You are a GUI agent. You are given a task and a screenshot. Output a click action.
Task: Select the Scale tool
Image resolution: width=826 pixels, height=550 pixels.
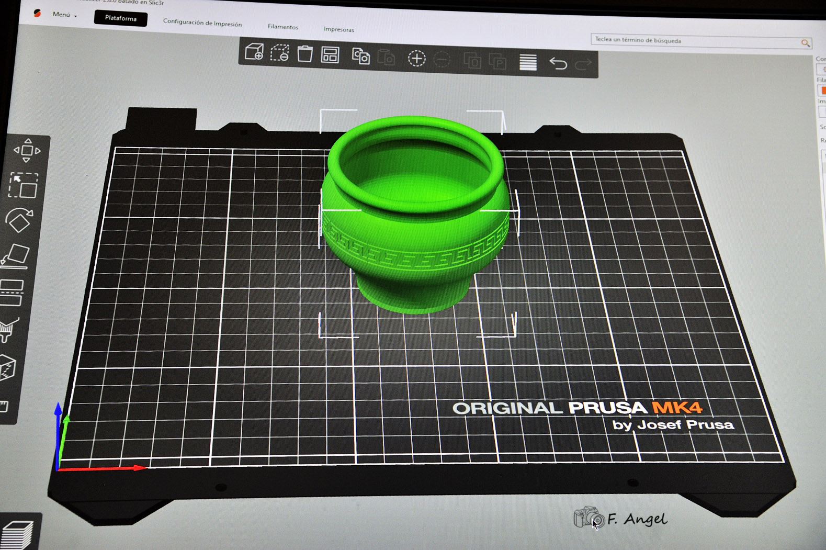[x=24, y=185]
